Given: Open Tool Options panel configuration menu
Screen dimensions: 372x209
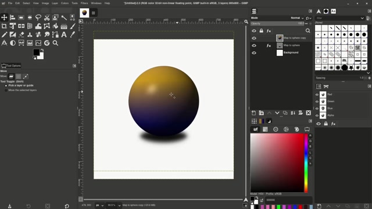Looking at the screenshot, I should [74, 66].
